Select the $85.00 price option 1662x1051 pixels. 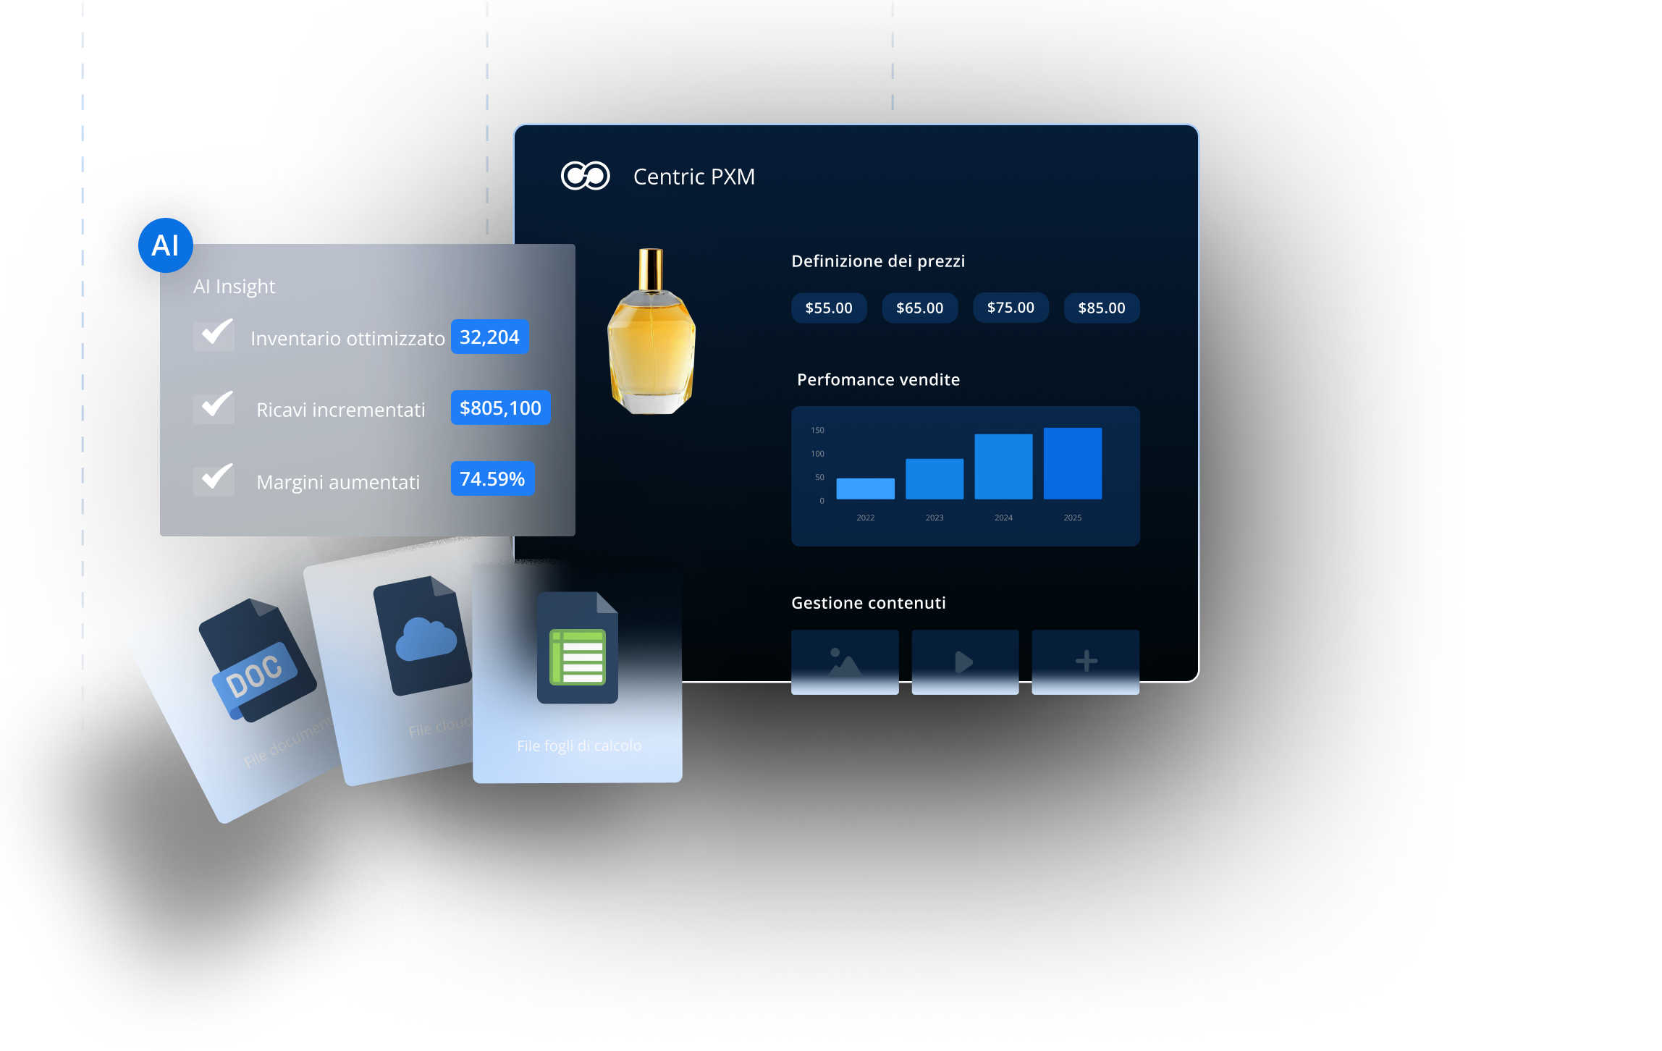1101,308
